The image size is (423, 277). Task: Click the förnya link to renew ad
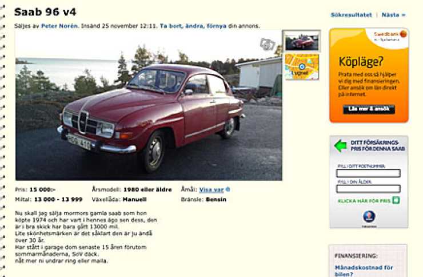[x=216, y=26]
